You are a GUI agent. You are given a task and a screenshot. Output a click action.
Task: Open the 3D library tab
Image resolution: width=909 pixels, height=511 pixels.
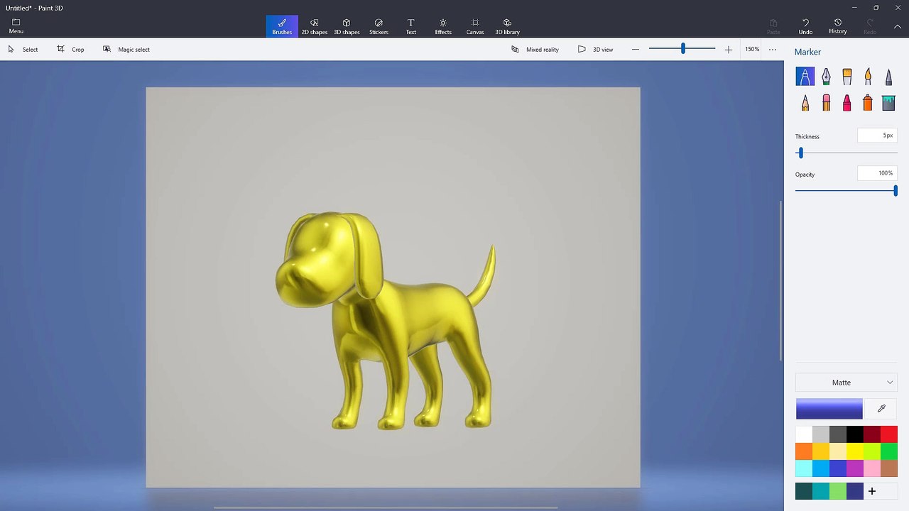(x=507, y=26)
